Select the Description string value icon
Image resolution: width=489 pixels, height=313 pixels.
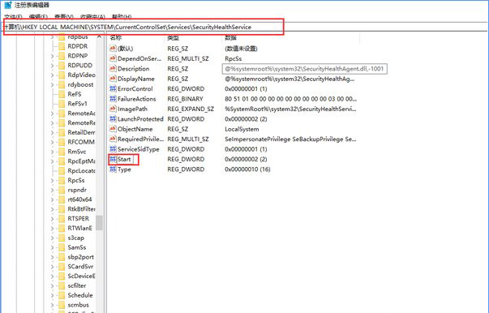click(113, 69)
